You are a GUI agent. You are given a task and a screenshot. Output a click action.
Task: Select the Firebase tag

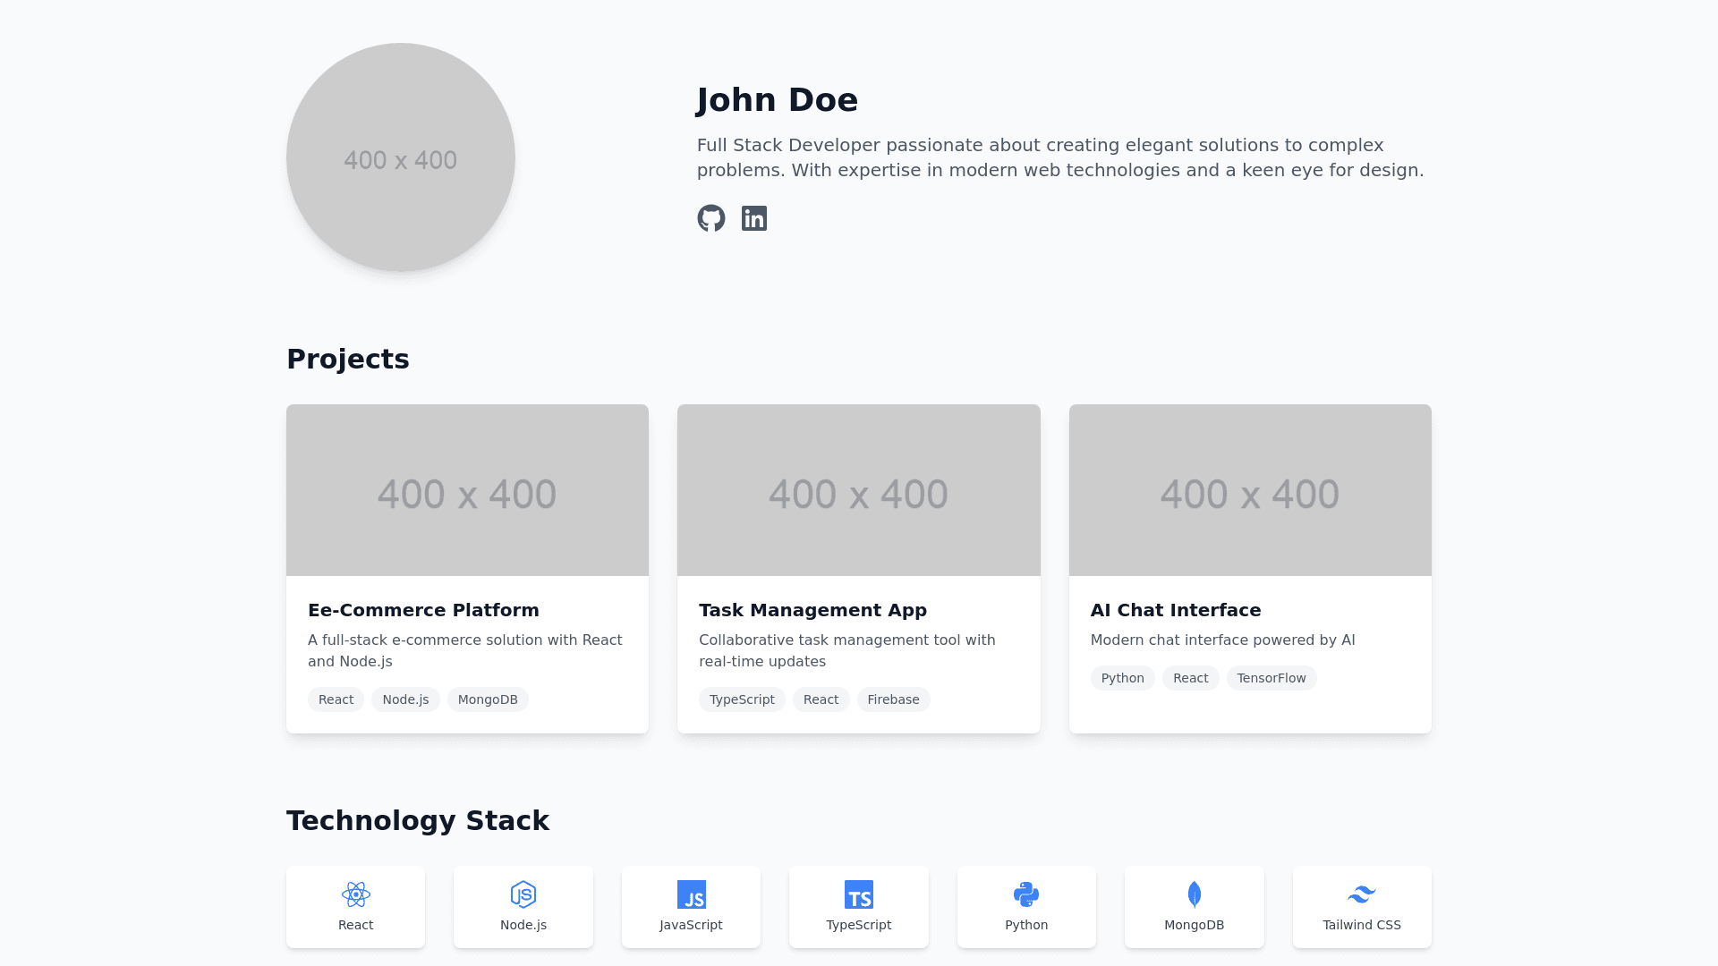tap(893, 699)
